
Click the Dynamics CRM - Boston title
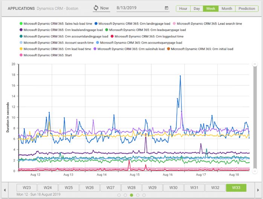pyautogui.click(x=58, y=9)
